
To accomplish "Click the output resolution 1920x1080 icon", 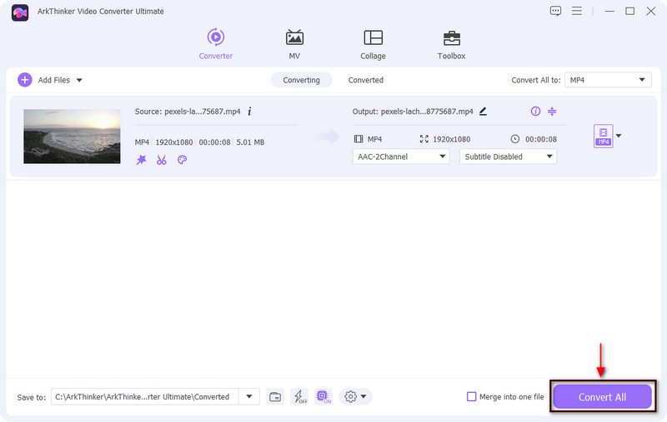I will 424,139.
